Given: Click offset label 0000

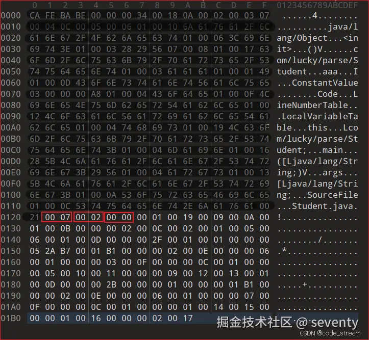Looking at the screenshot, I should tap(11, 15).
